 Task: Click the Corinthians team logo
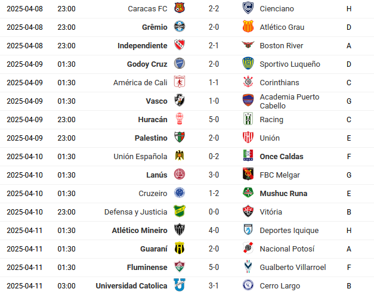point(248,82)
